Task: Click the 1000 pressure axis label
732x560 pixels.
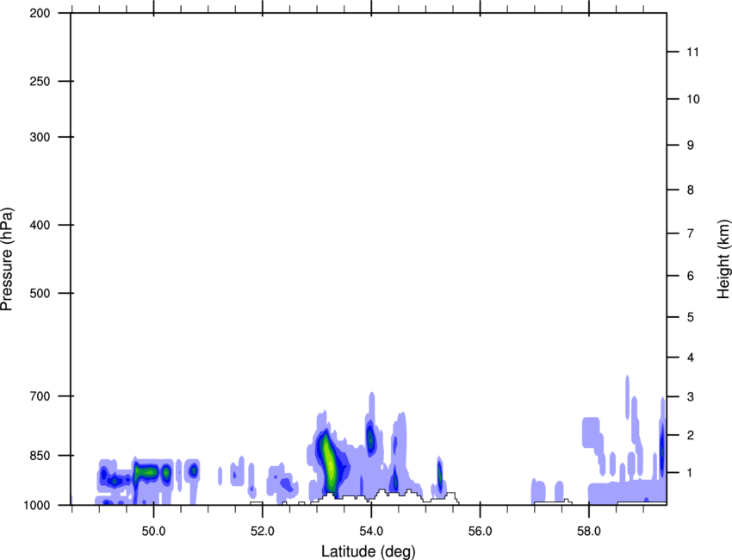Action: (37, 506)
